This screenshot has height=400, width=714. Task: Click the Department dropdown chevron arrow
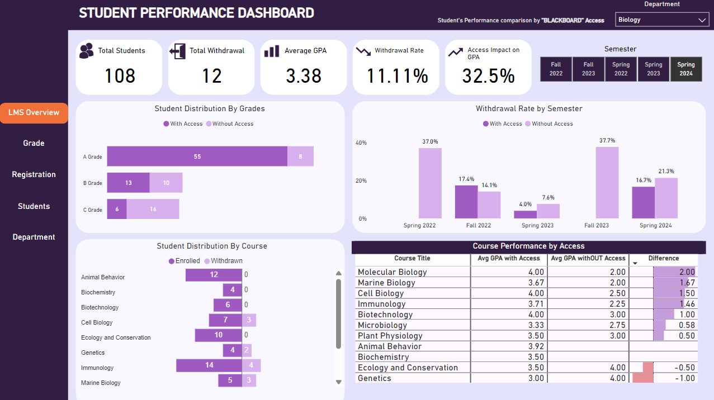(702, 20)
